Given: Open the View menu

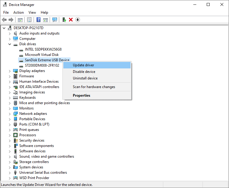Looking at the screenshot, I should [x=32, y=12].
